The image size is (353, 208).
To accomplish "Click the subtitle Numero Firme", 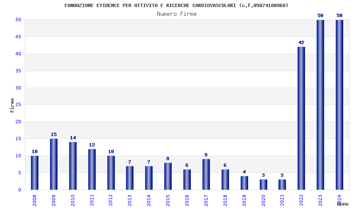I will click(177, 14).
